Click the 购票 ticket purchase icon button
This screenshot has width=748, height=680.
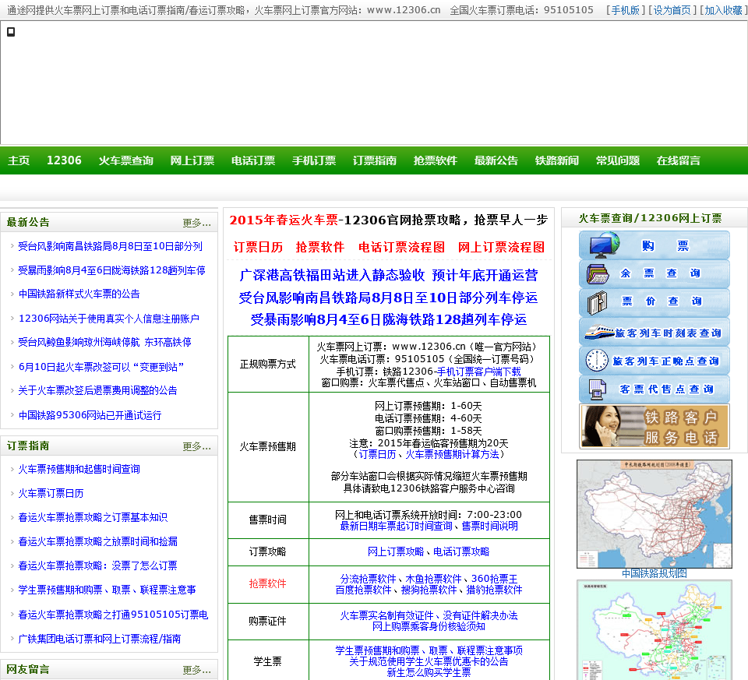[654, 245]
